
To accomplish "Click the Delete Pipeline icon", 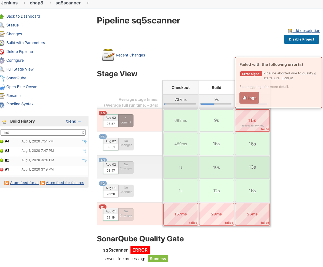I will click(x=2, y=52).
